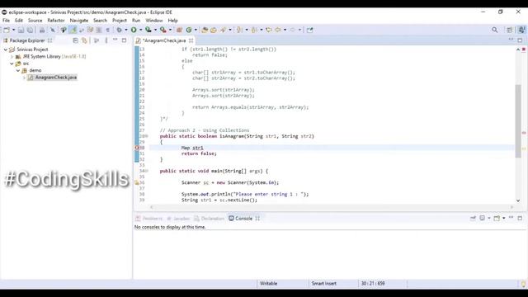
Task: Toggle Link with Editor in Package Explorer
Action: point(84,40)
